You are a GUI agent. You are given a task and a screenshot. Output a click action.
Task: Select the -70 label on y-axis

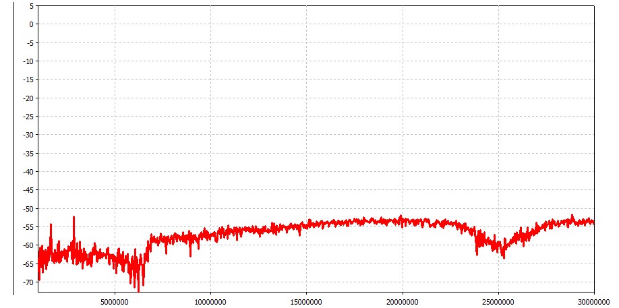27,282
